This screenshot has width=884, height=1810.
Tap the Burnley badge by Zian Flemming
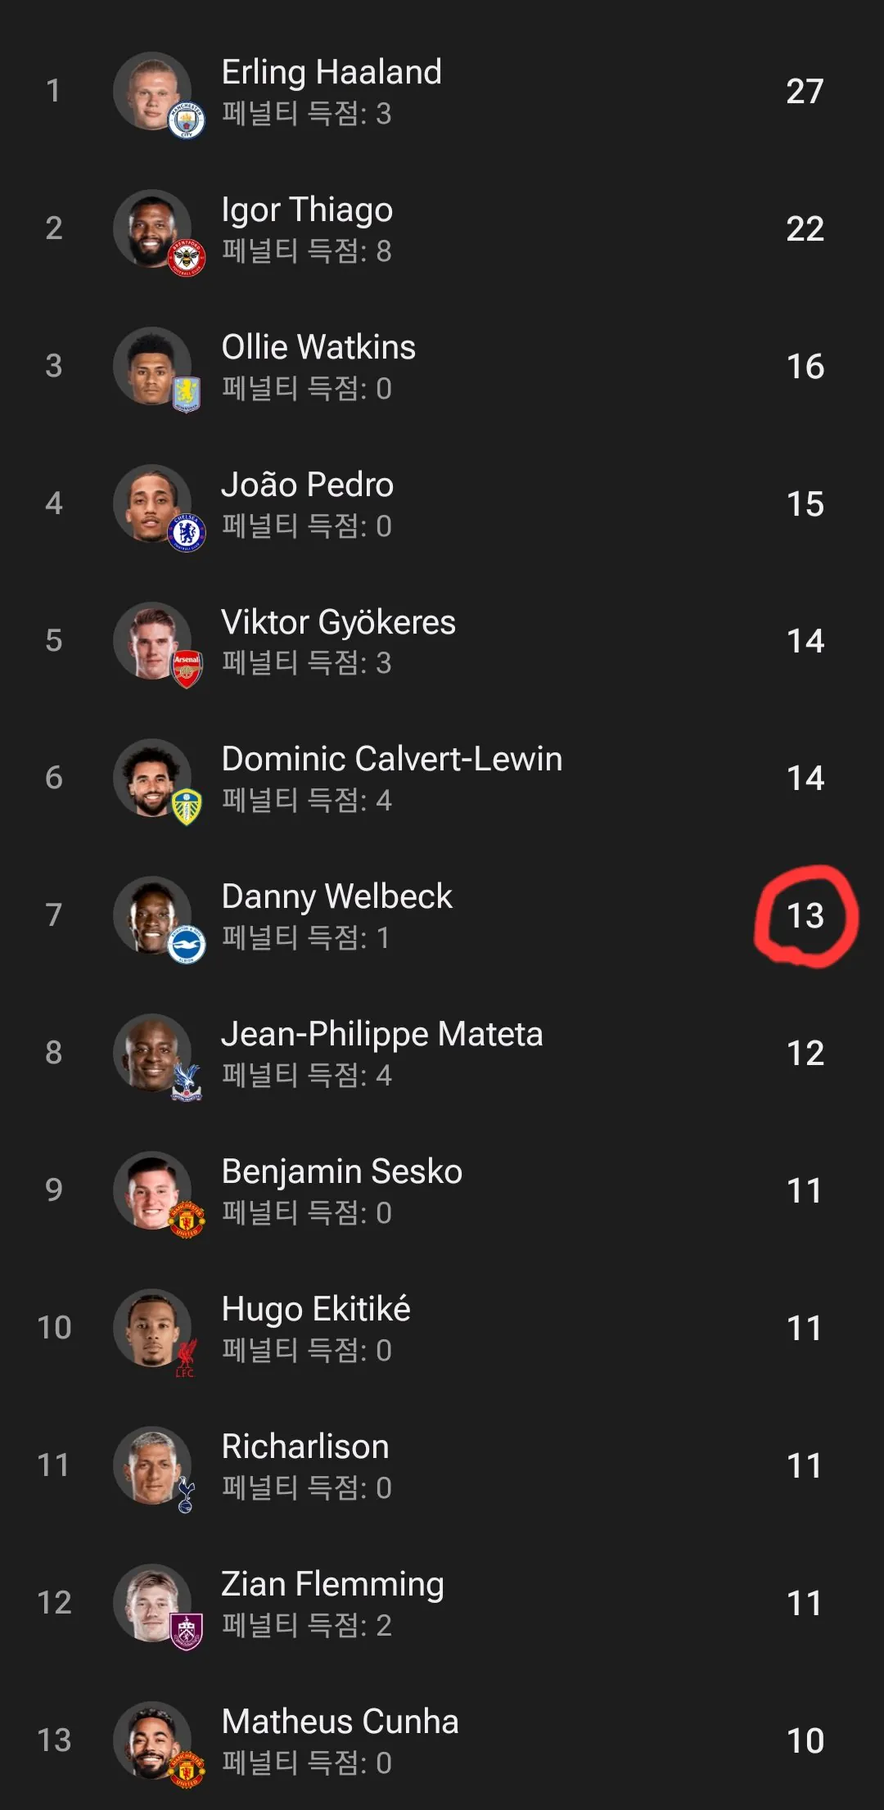point(186,1632)
